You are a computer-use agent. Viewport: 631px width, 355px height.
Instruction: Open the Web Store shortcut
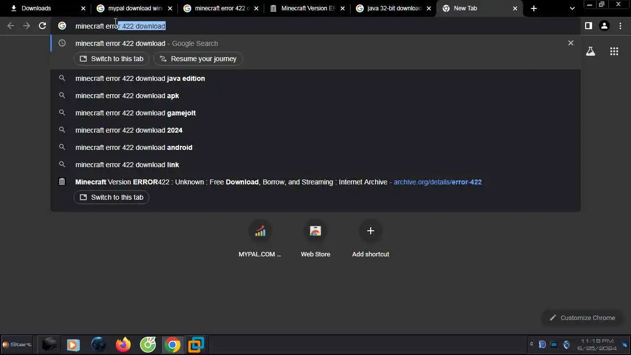point(315,239)
